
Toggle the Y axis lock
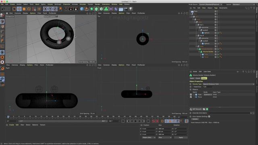50,9
